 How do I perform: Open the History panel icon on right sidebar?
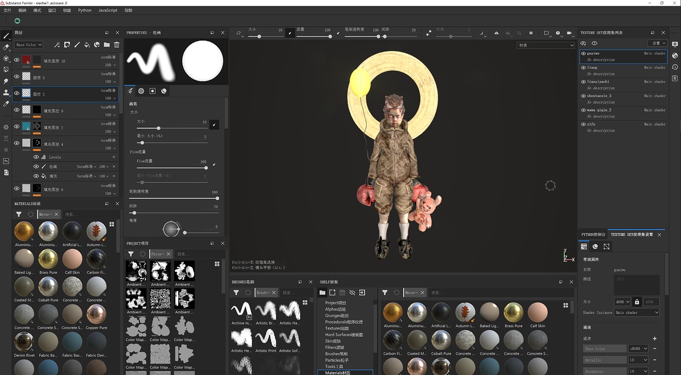click(x=675, y=67)
